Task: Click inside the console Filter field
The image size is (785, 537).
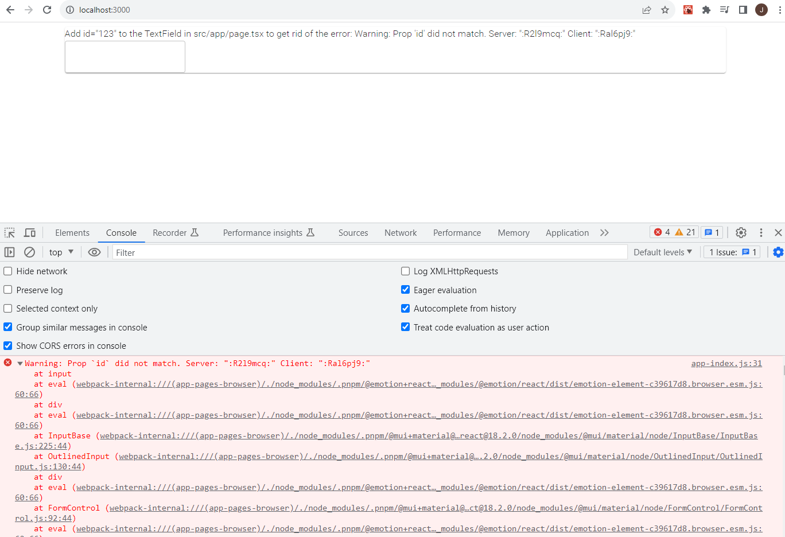Action: tap(230, 252)
